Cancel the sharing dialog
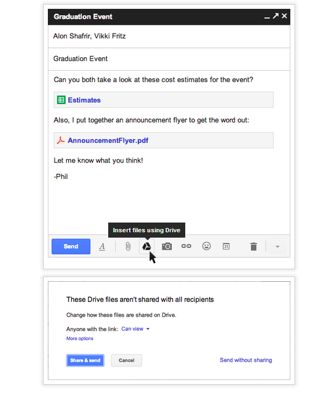Viewport: 333px width, 394px height. click(126, 360)
